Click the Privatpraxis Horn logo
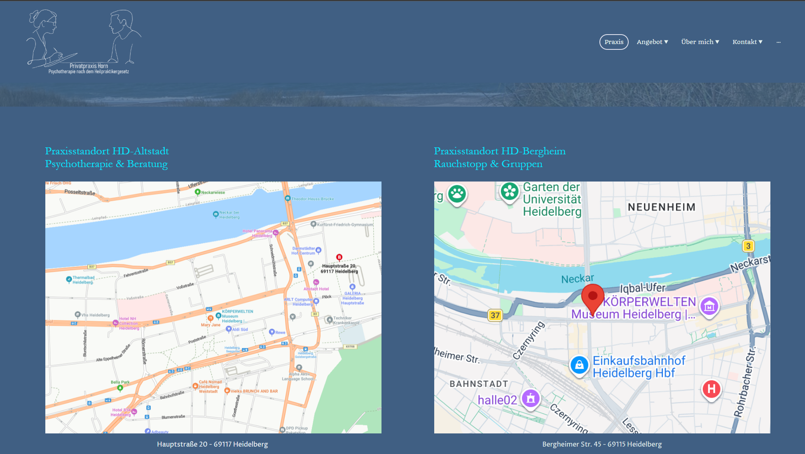 tap(84, 42)
